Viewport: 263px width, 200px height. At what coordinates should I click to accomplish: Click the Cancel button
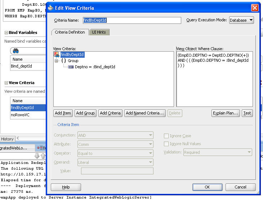pyautogui.click(x=240, y=187)
